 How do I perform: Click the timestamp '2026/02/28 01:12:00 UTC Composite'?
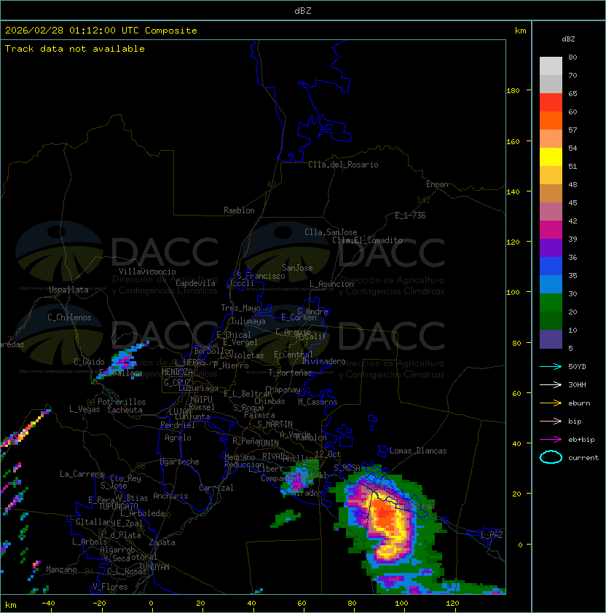click(x=101, y=31)
